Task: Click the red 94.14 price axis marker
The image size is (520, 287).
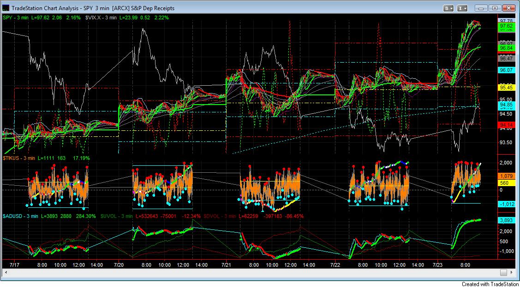Action: pyautogui.click(x=507, y=124)
